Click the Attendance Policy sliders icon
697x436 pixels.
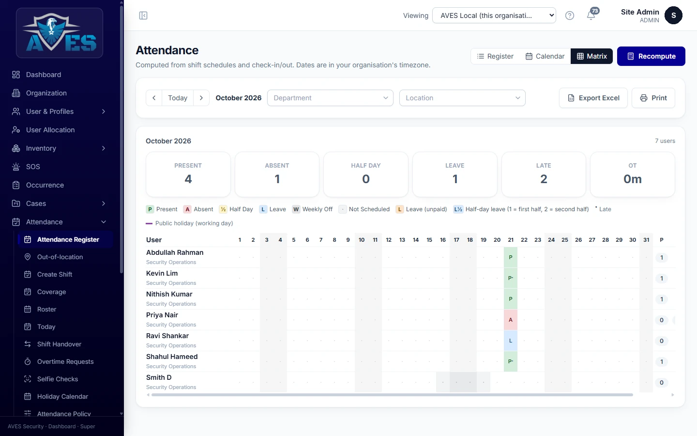pos(28,413)
